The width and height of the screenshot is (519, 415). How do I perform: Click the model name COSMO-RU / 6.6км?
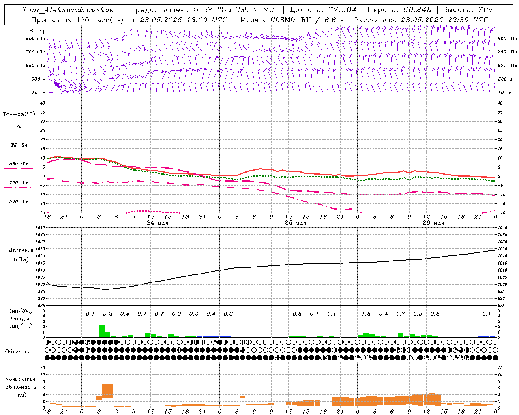point(307,20)
